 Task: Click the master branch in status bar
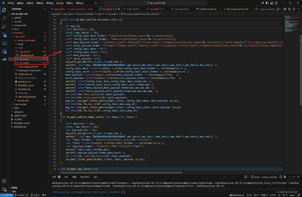click(x=20, y=195)
